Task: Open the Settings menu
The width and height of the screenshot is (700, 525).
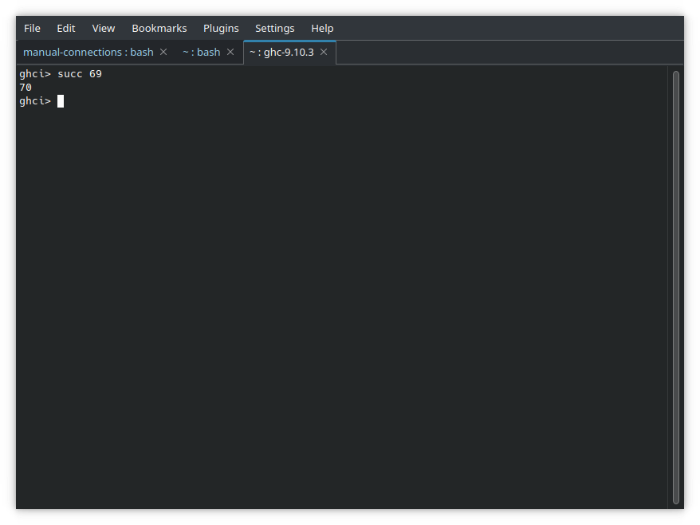Action: 274,28
